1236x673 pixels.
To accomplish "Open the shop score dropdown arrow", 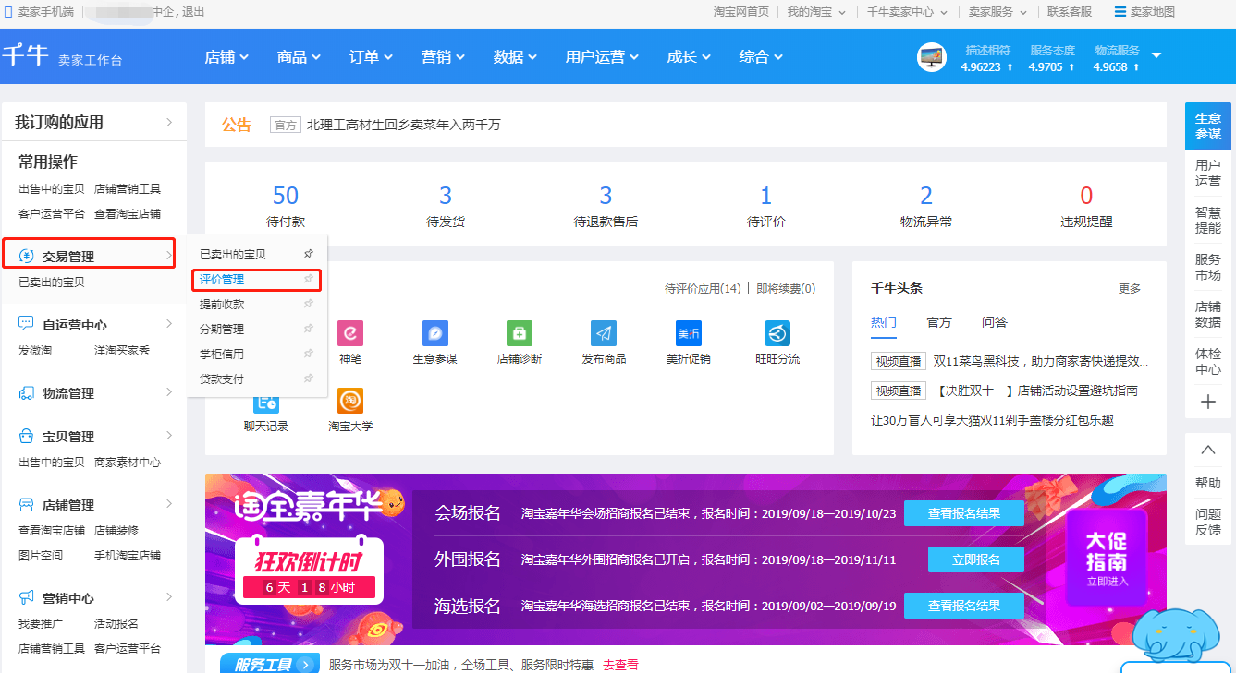I will coord(1156,55).
